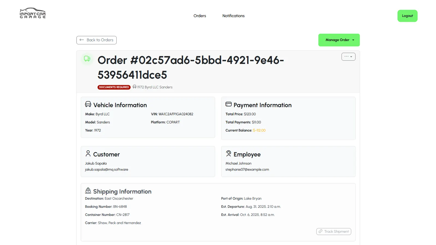
Task: Expand the Manage Order dropdown
Action: (x=339, y=40)
